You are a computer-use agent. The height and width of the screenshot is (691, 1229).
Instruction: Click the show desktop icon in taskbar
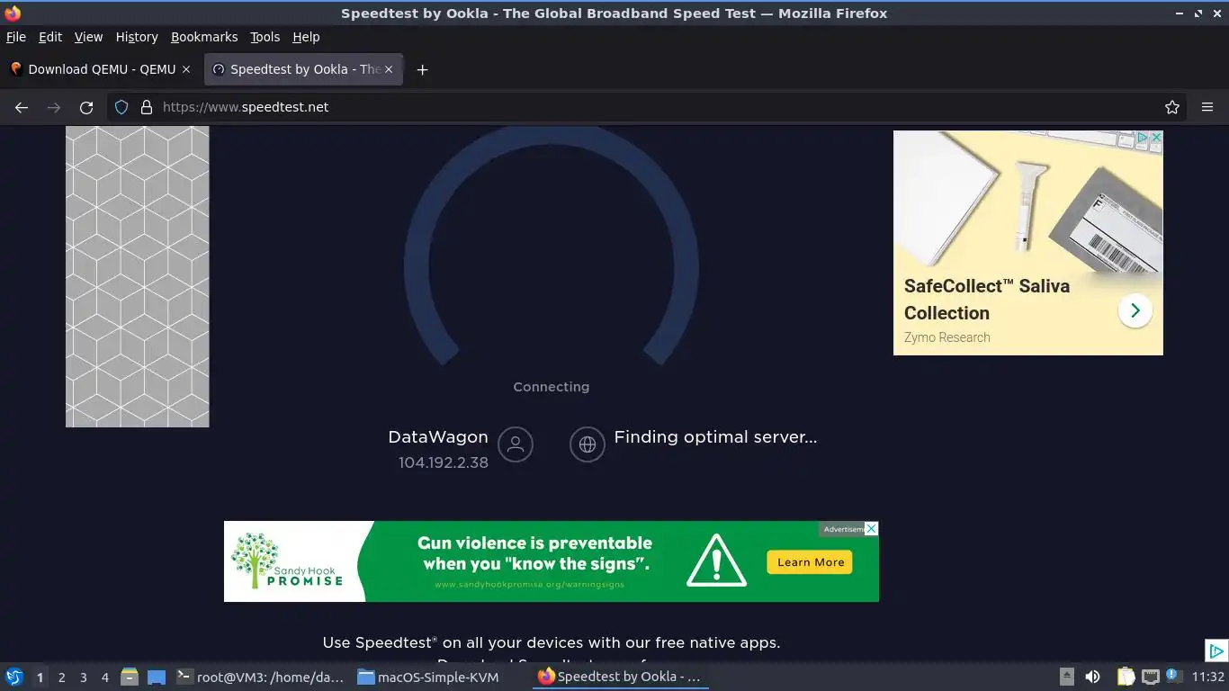(x=157, y=677)
